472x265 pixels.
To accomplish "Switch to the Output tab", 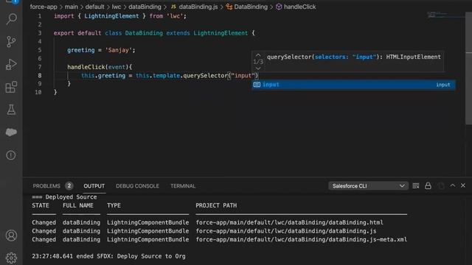I will (94, 186).
